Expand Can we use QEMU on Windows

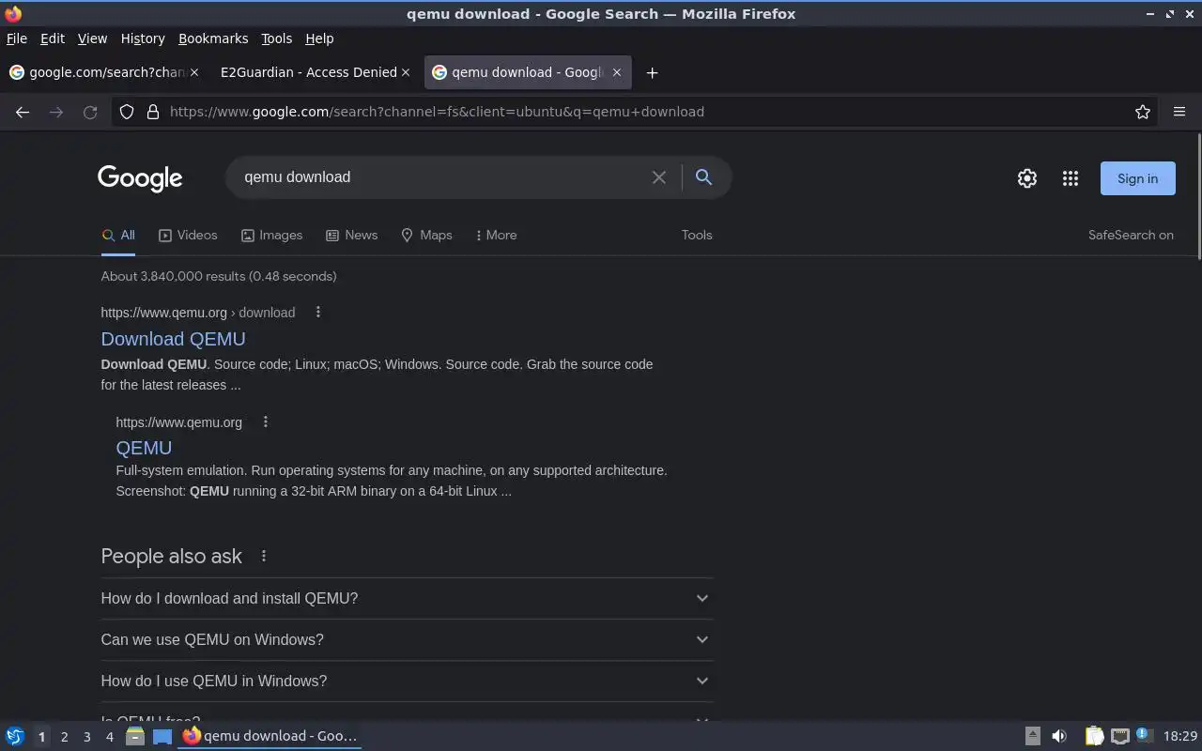point(407,639)
